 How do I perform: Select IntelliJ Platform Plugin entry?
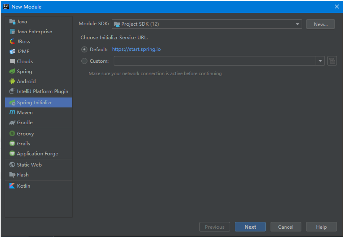pyautogui.click(x=38, y=91)
